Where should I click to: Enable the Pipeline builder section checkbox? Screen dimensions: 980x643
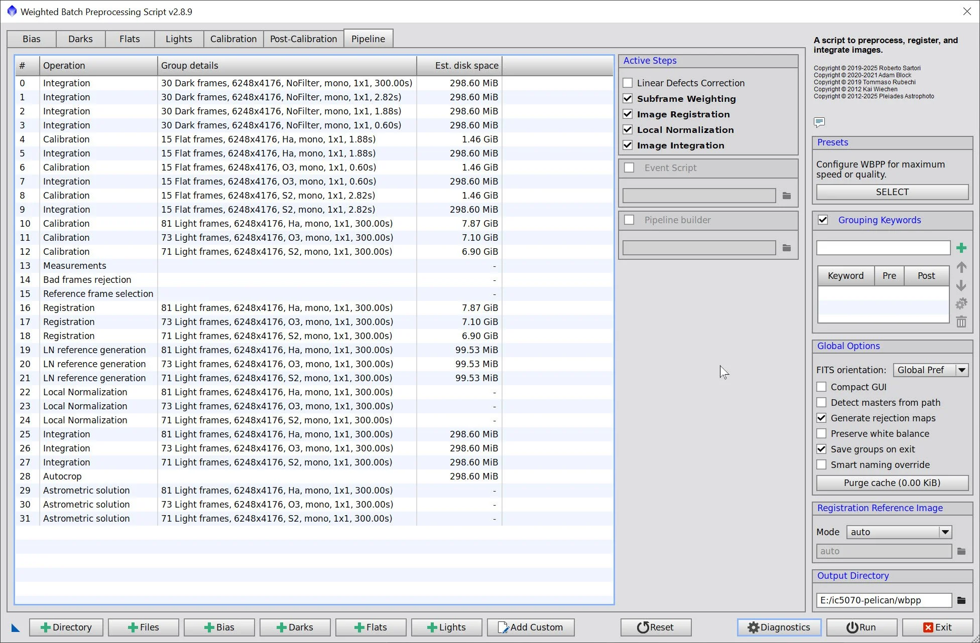pyautogui.click(x=629, y=220)
